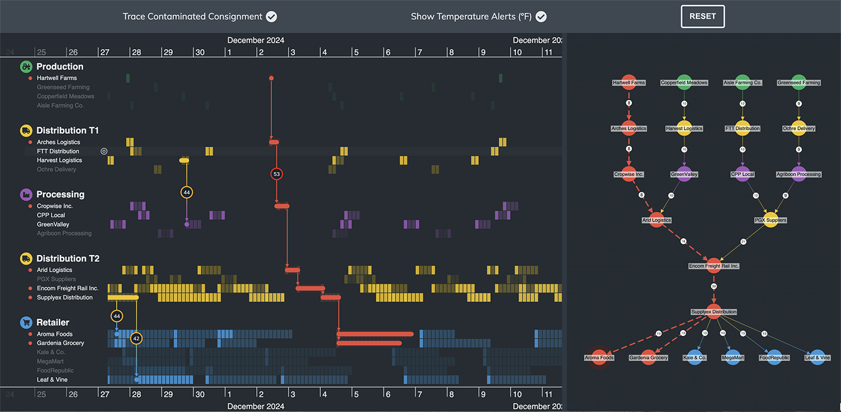Click the 42 temperature alert marker
The image size is (841, 412).
pyautogui.click(x=136, y=339)
